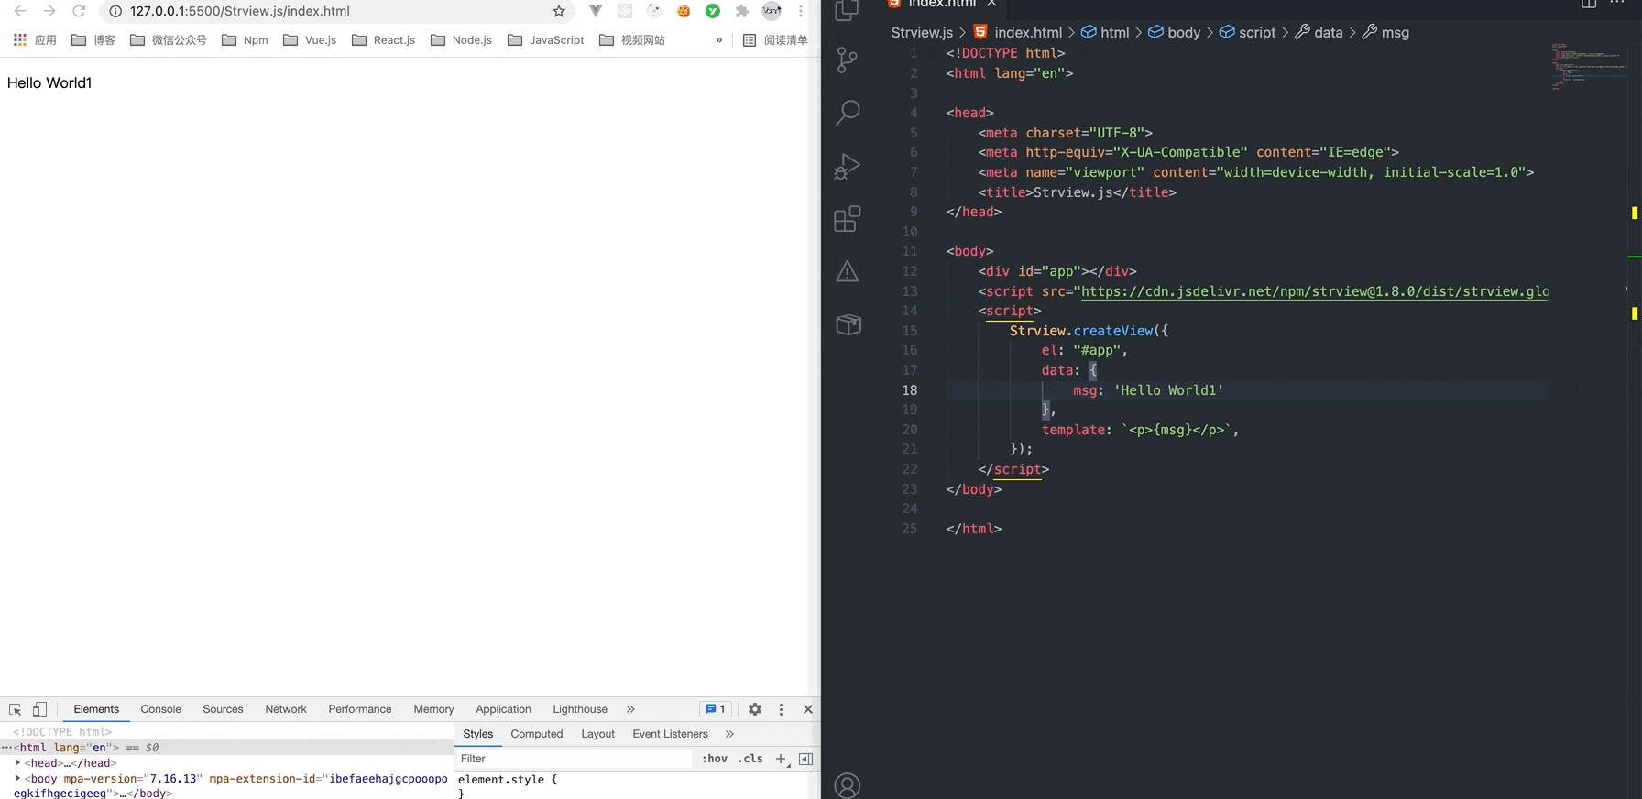The width and height of the screenshot is (1642, 799).
Task: Show more DevTools panel tabs
Action: [630, 709]
